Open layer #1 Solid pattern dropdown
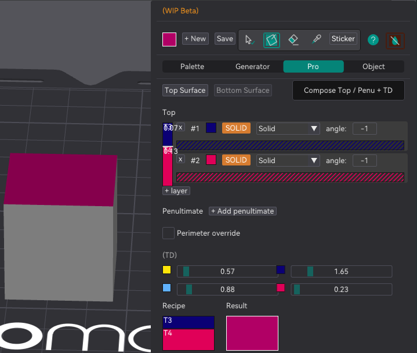The height and width of the screenshot is (353, 417). click(288, 128)
